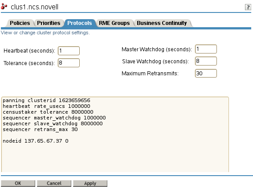Viewport: 253px width, 189px height.
Task: Open the RME Groups tab
Action: pos(114,23)
